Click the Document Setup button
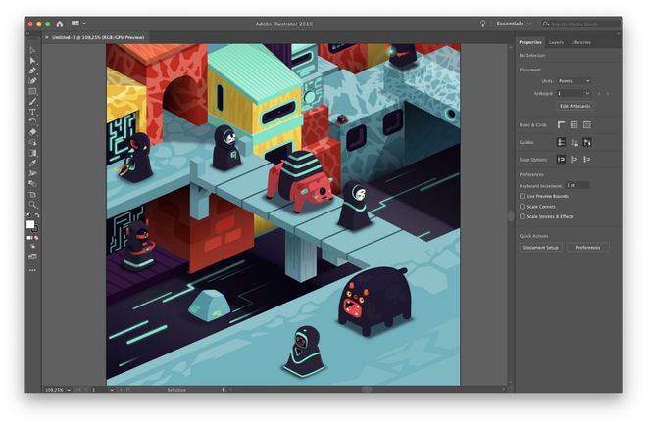647x424 pixels. [540, 247]
